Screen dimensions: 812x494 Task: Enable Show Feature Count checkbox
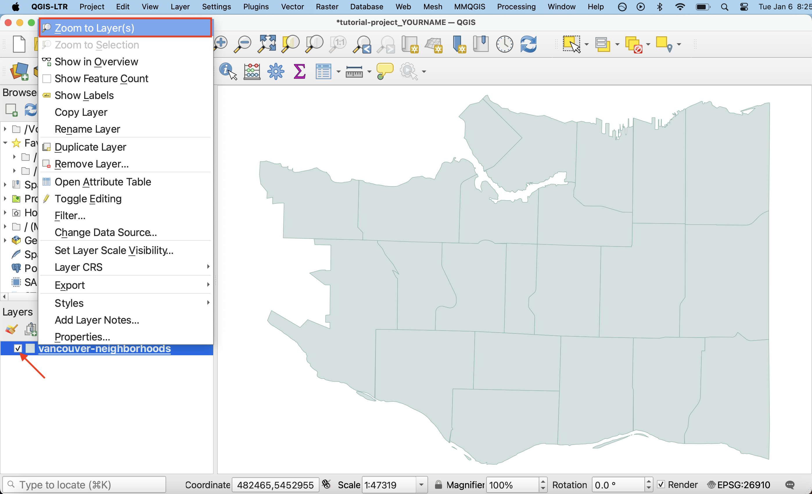(x=47, y=79)
